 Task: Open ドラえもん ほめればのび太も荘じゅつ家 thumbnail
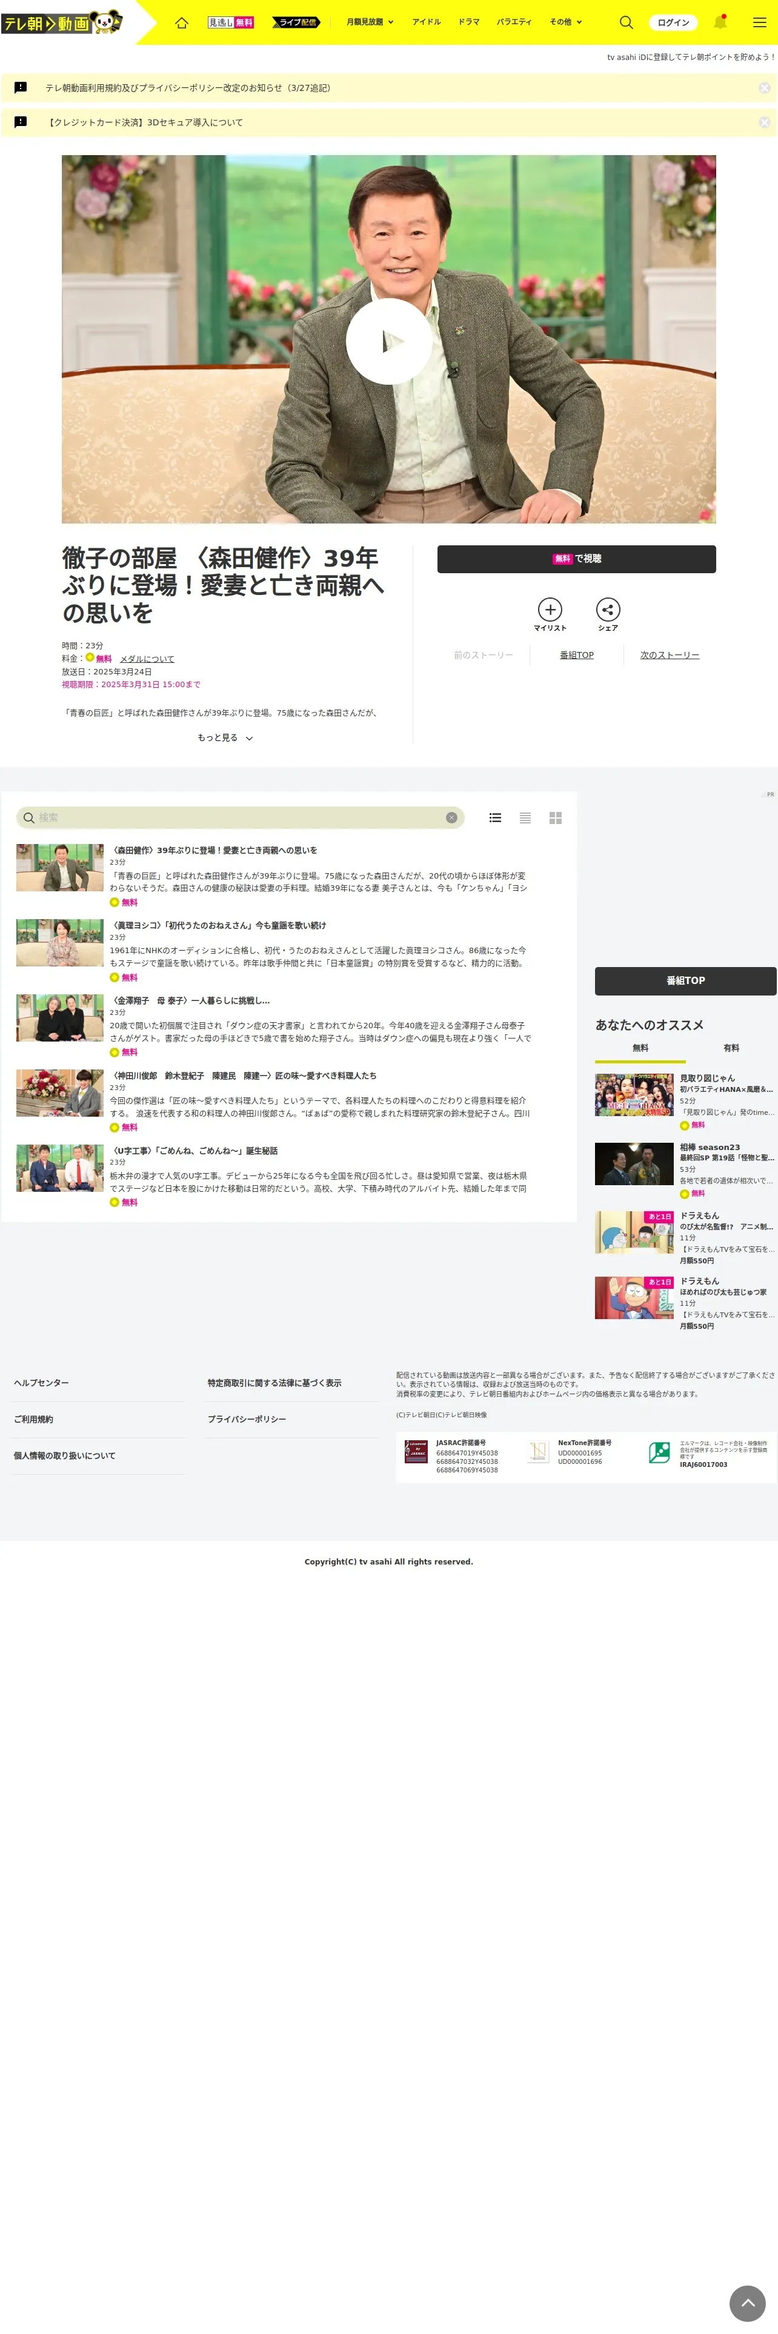[634, 1297]
